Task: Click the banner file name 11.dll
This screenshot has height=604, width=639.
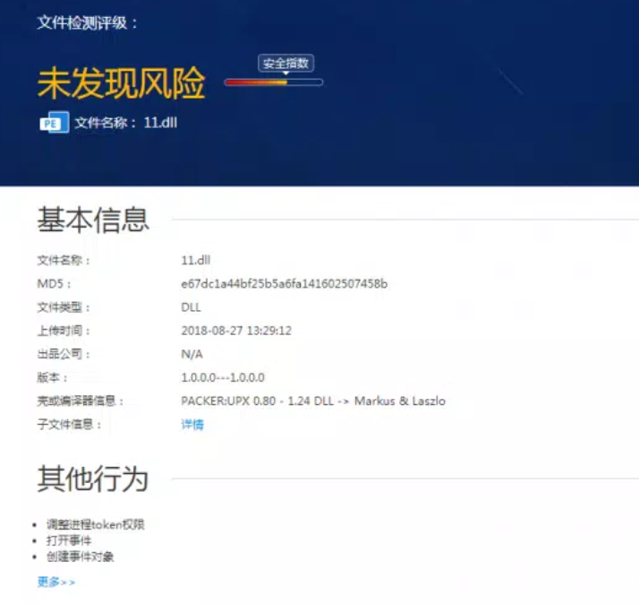Action: coord(160,123)
